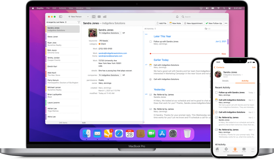The image size is (274, 160).
Task: Tap Objectives icon on iPhone tab bar
Action: [226, 150]
